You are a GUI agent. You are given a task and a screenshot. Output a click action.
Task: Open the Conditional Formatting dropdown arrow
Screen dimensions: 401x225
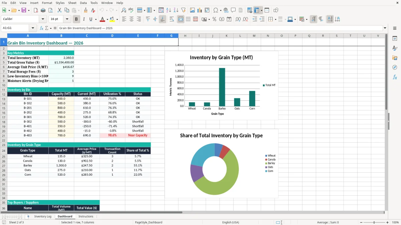(x=307, y=19)
